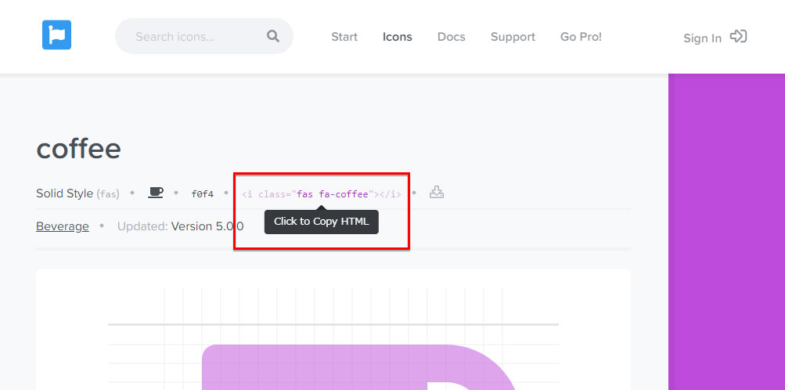Click the coffee page heading
This screenshot has width=785, height=390.
pos(78,149)
